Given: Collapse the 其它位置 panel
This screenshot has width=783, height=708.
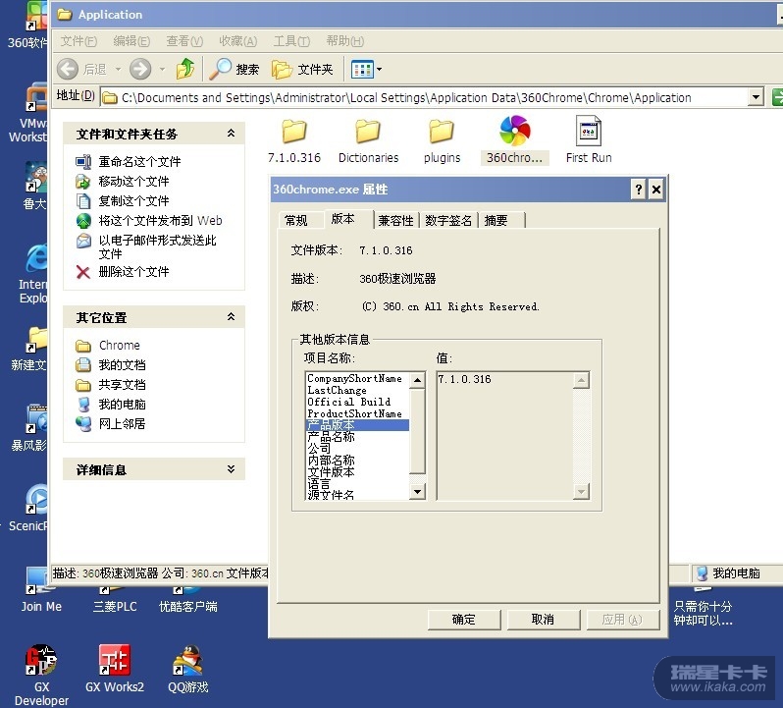Looking at the screenshot, I should point(231,316).
